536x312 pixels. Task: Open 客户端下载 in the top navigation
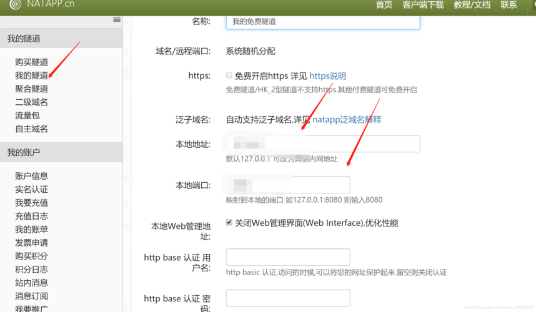click(423, 5)
